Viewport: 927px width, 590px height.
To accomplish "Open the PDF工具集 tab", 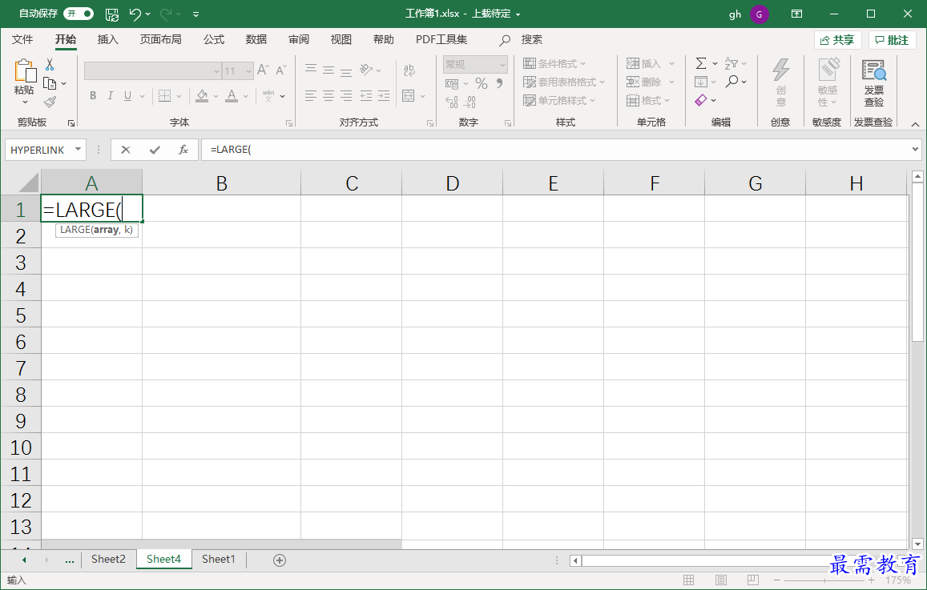I will [441, 39].
